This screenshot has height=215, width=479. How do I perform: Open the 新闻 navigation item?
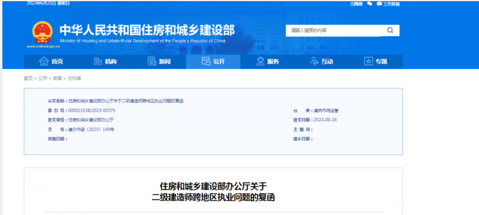pos(159,62)
